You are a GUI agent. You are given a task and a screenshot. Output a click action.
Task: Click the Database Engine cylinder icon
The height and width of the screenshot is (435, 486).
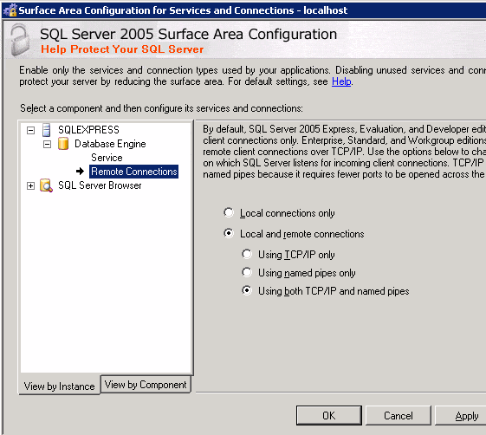point(63,144)
